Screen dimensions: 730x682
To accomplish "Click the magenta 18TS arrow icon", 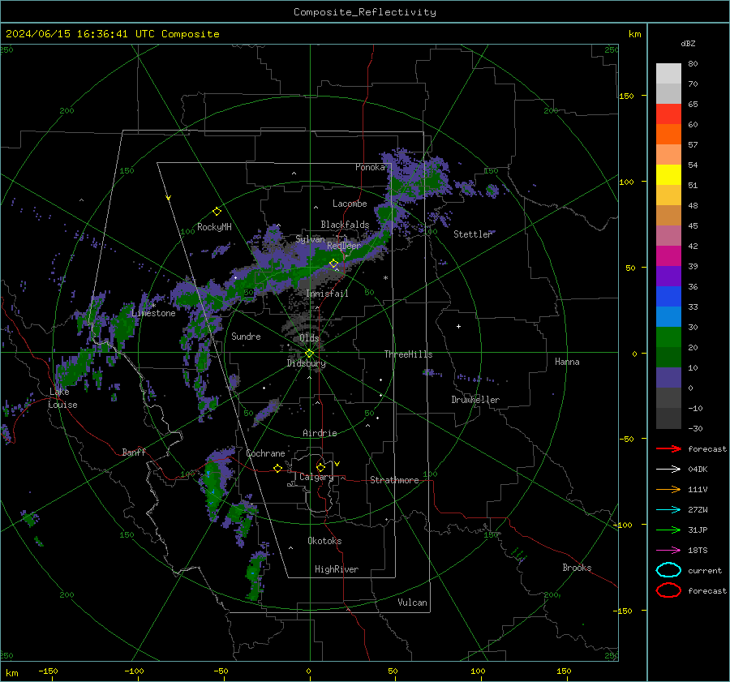I will (668, 551).
